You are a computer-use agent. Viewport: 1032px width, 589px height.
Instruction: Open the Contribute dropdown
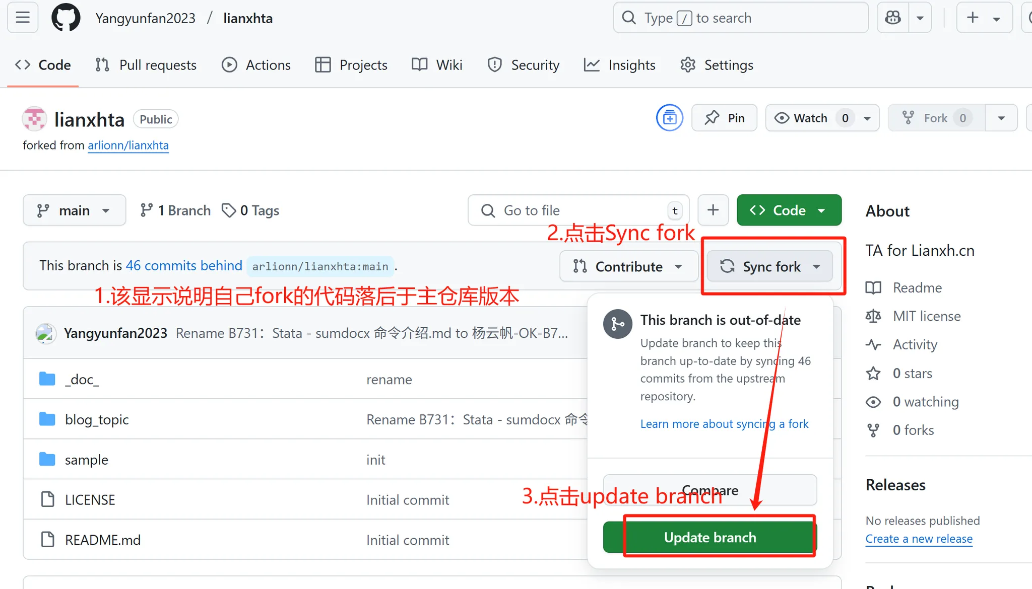tap(628, 266)
